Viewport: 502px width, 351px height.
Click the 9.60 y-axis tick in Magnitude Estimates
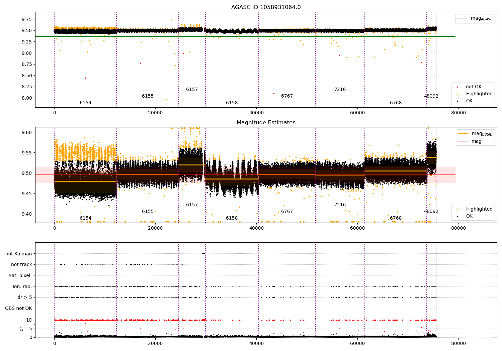(x=26, y=132)
